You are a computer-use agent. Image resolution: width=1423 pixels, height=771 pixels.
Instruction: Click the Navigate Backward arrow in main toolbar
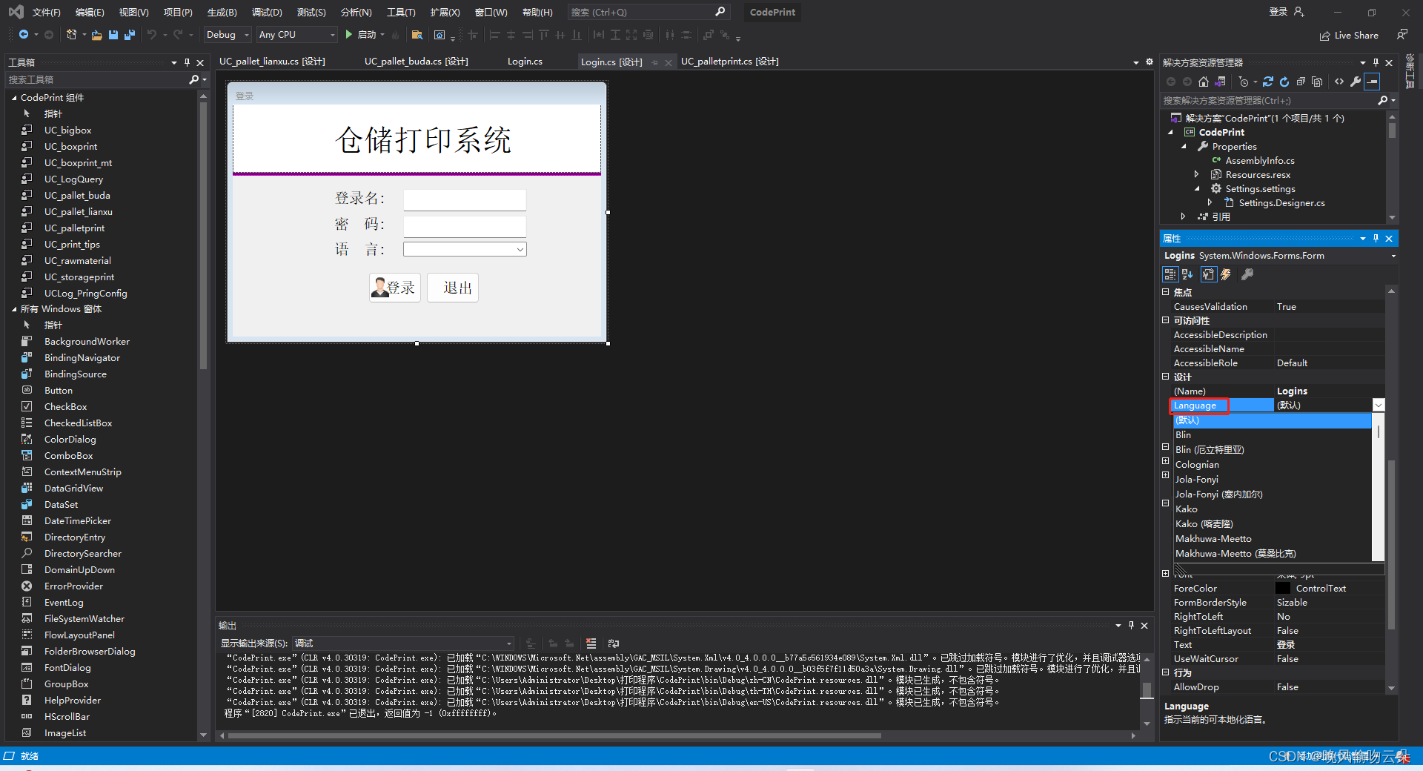(24, 35)
